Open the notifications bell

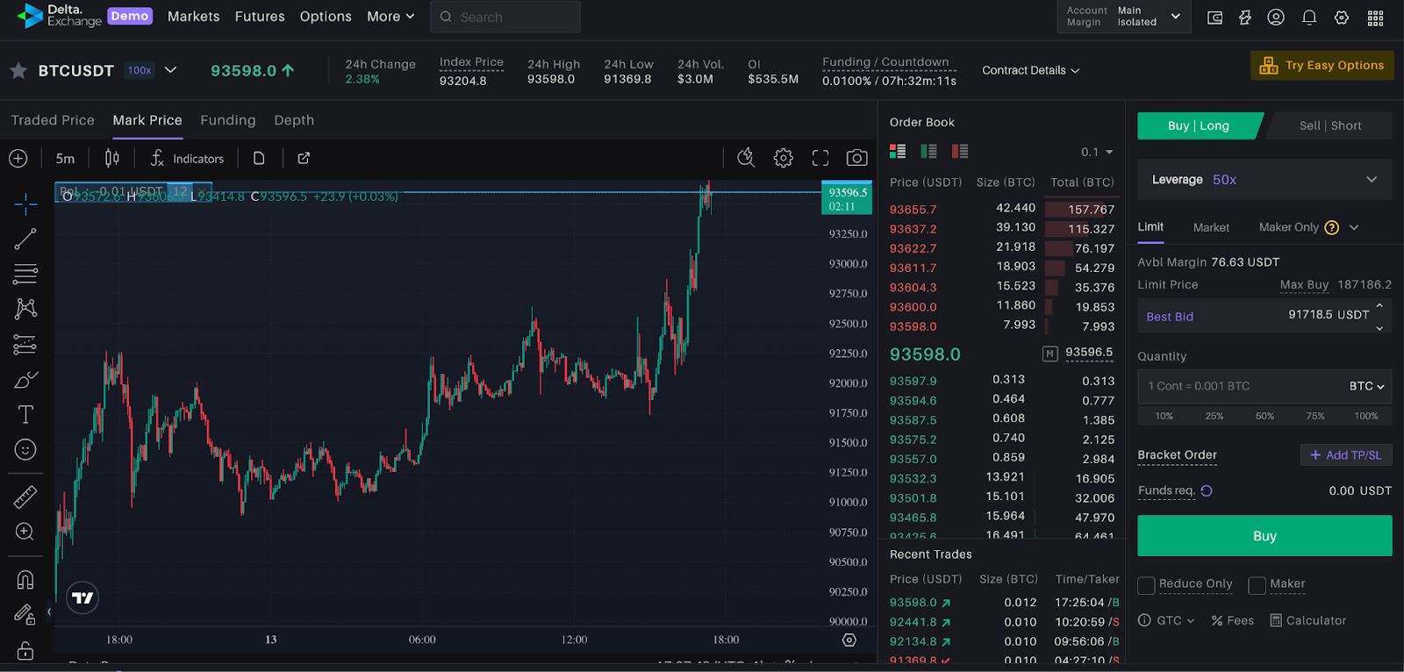pyautogui.click(x=1309, y=18)
